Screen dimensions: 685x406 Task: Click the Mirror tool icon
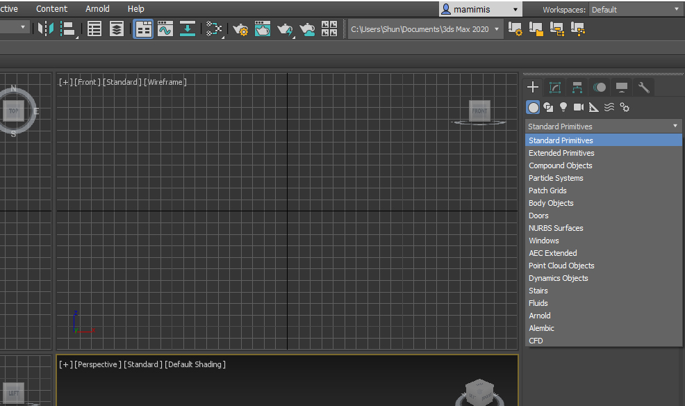click(x=46, y=29)
